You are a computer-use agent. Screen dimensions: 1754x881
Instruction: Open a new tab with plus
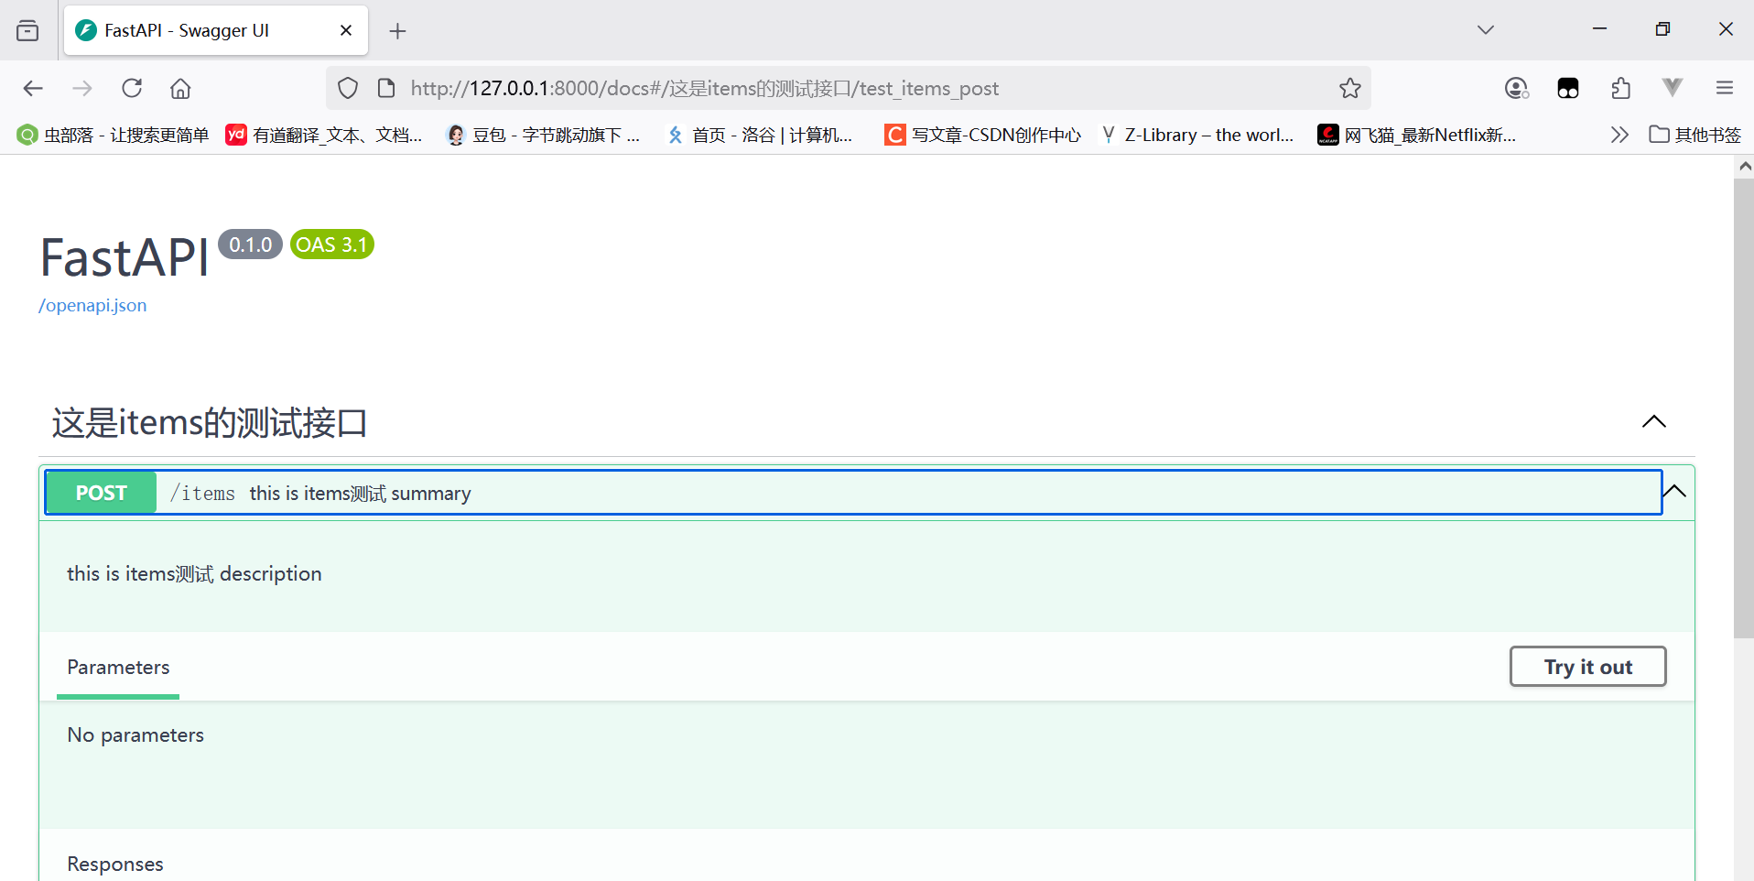(x=397, y=31)
